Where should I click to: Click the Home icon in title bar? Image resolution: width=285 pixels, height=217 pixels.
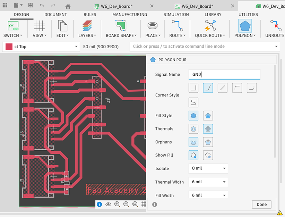68,6
